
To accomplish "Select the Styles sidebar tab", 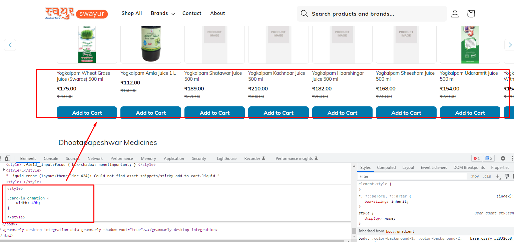I will (x=365, y=168).
